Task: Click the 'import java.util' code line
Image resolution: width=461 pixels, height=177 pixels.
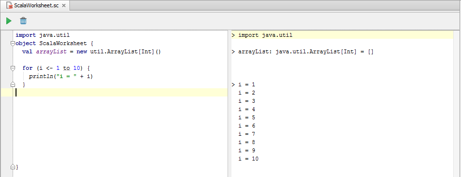Action: click(x=43, y=35)
